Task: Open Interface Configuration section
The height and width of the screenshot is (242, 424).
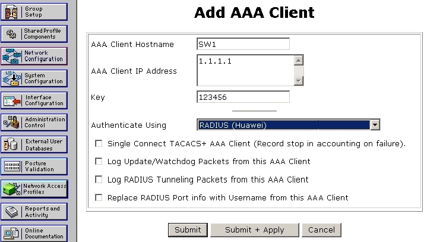Action: [34, 100]
